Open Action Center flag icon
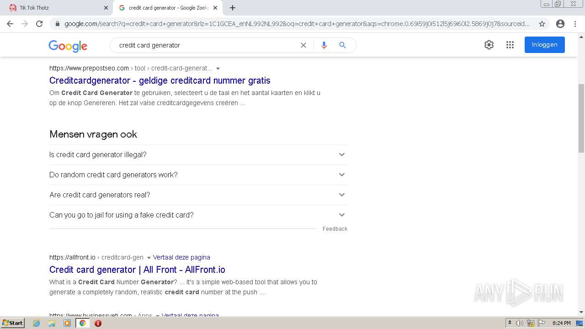This screenshot has width=585, height=329. coord(542,323)
